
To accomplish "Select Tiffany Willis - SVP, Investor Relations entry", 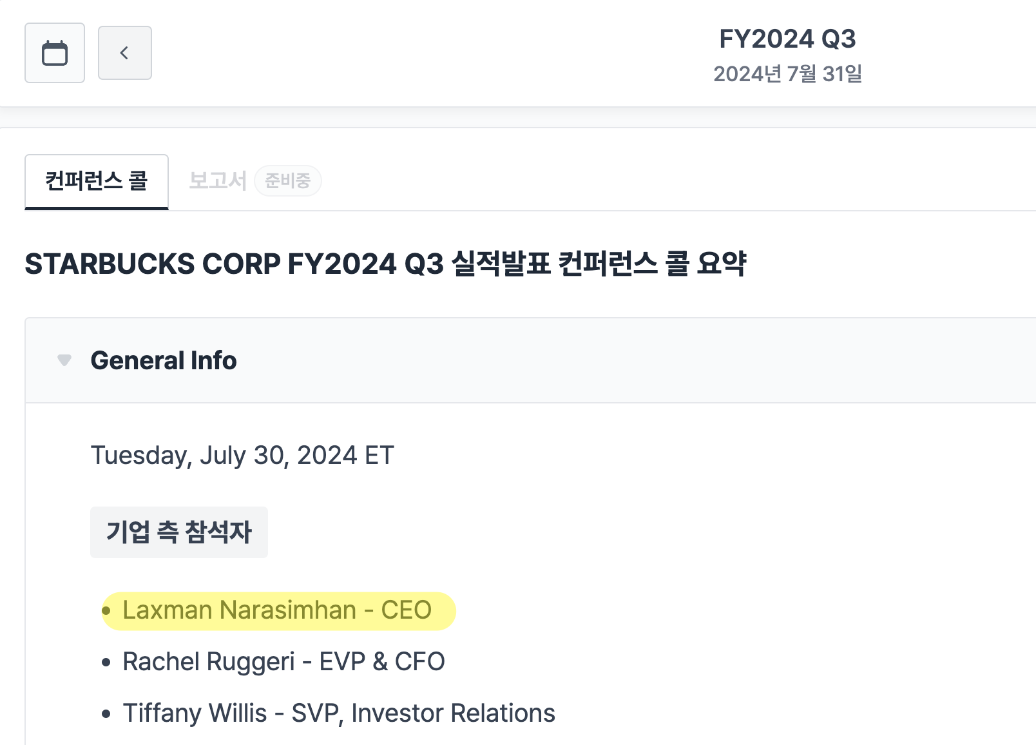I will point(339,713).
